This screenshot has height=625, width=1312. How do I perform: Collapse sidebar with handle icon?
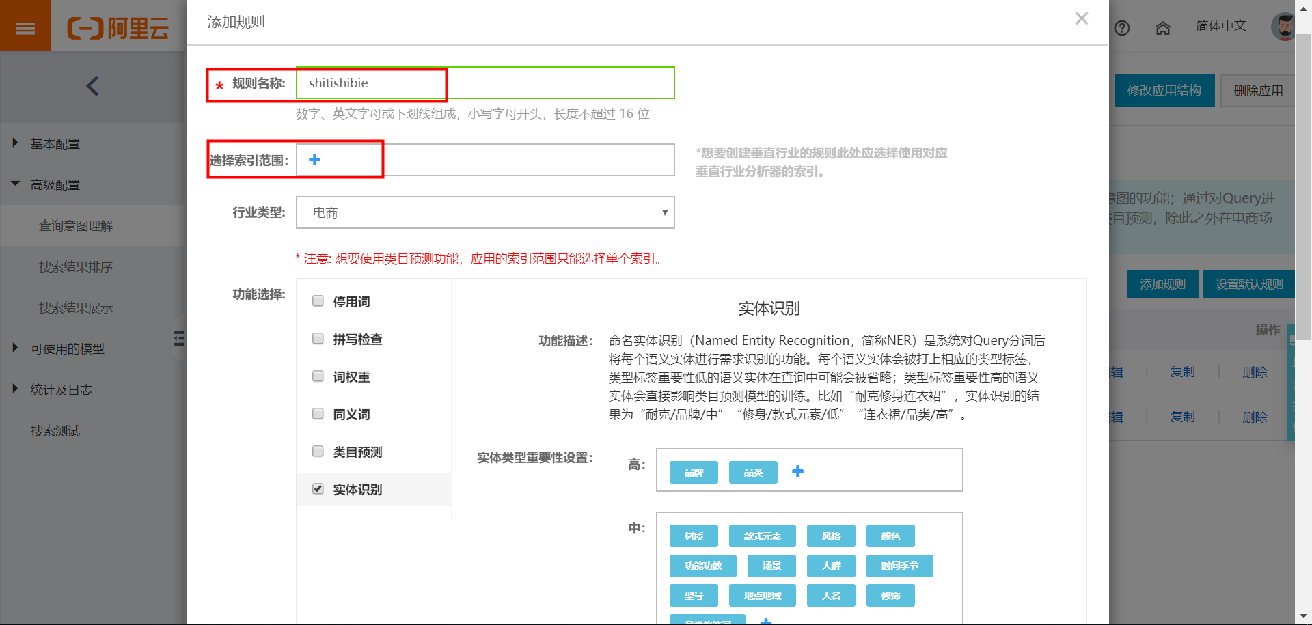(x=179, y=338)
